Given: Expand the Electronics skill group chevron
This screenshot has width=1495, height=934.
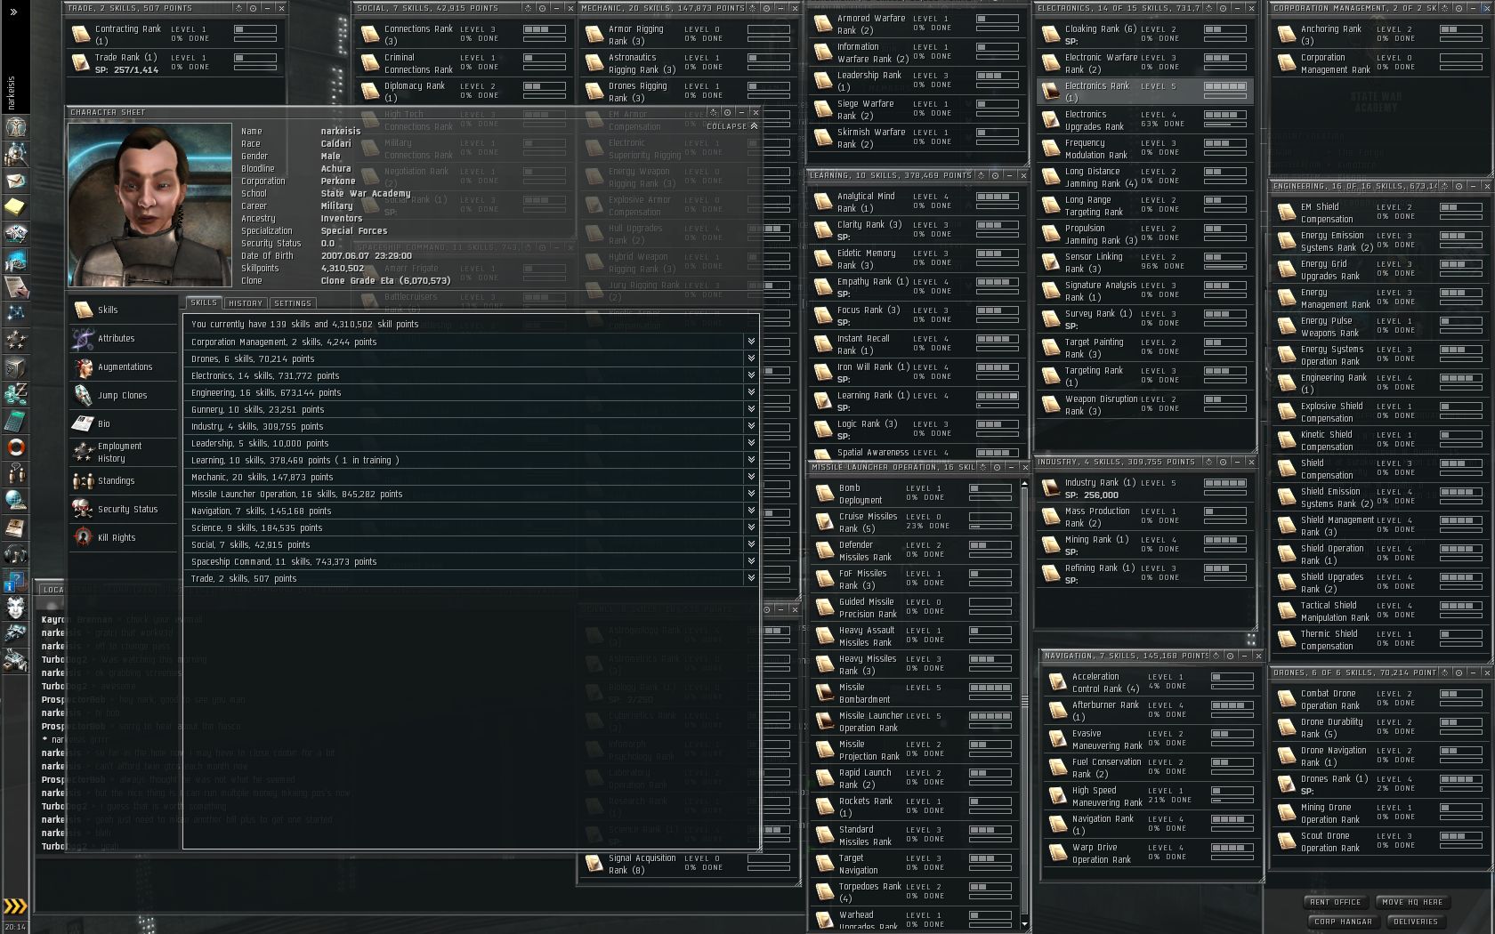Looking at the screenshot, I should coord(751,375).
